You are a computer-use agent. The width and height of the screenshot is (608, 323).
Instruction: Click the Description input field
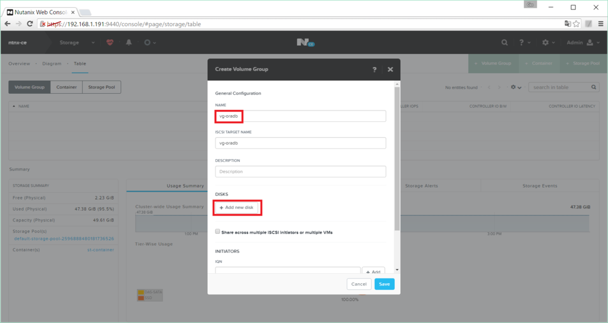pos(300,172)
